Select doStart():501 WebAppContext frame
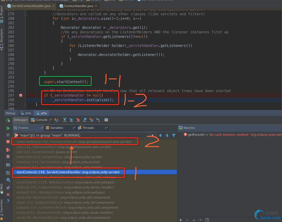282x222 pixels. tap(95, 192)
